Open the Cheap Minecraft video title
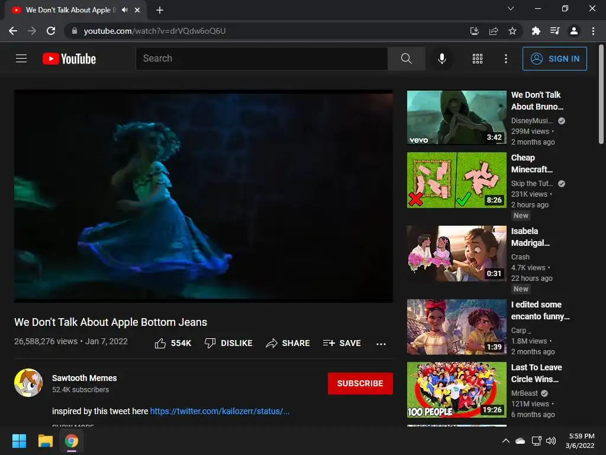The height and width of the screenshot is (455, 606). 532,164
